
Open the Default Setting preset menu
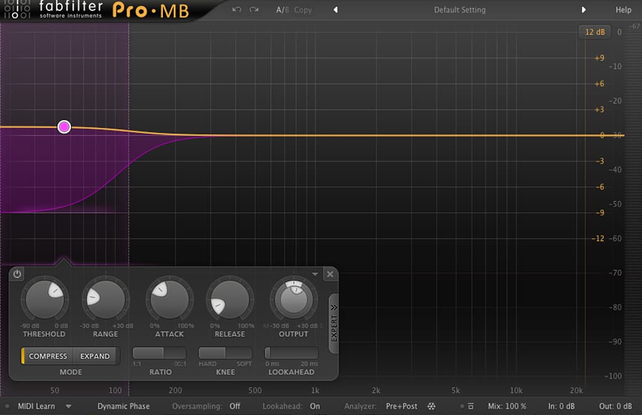(x=460, y=10)
